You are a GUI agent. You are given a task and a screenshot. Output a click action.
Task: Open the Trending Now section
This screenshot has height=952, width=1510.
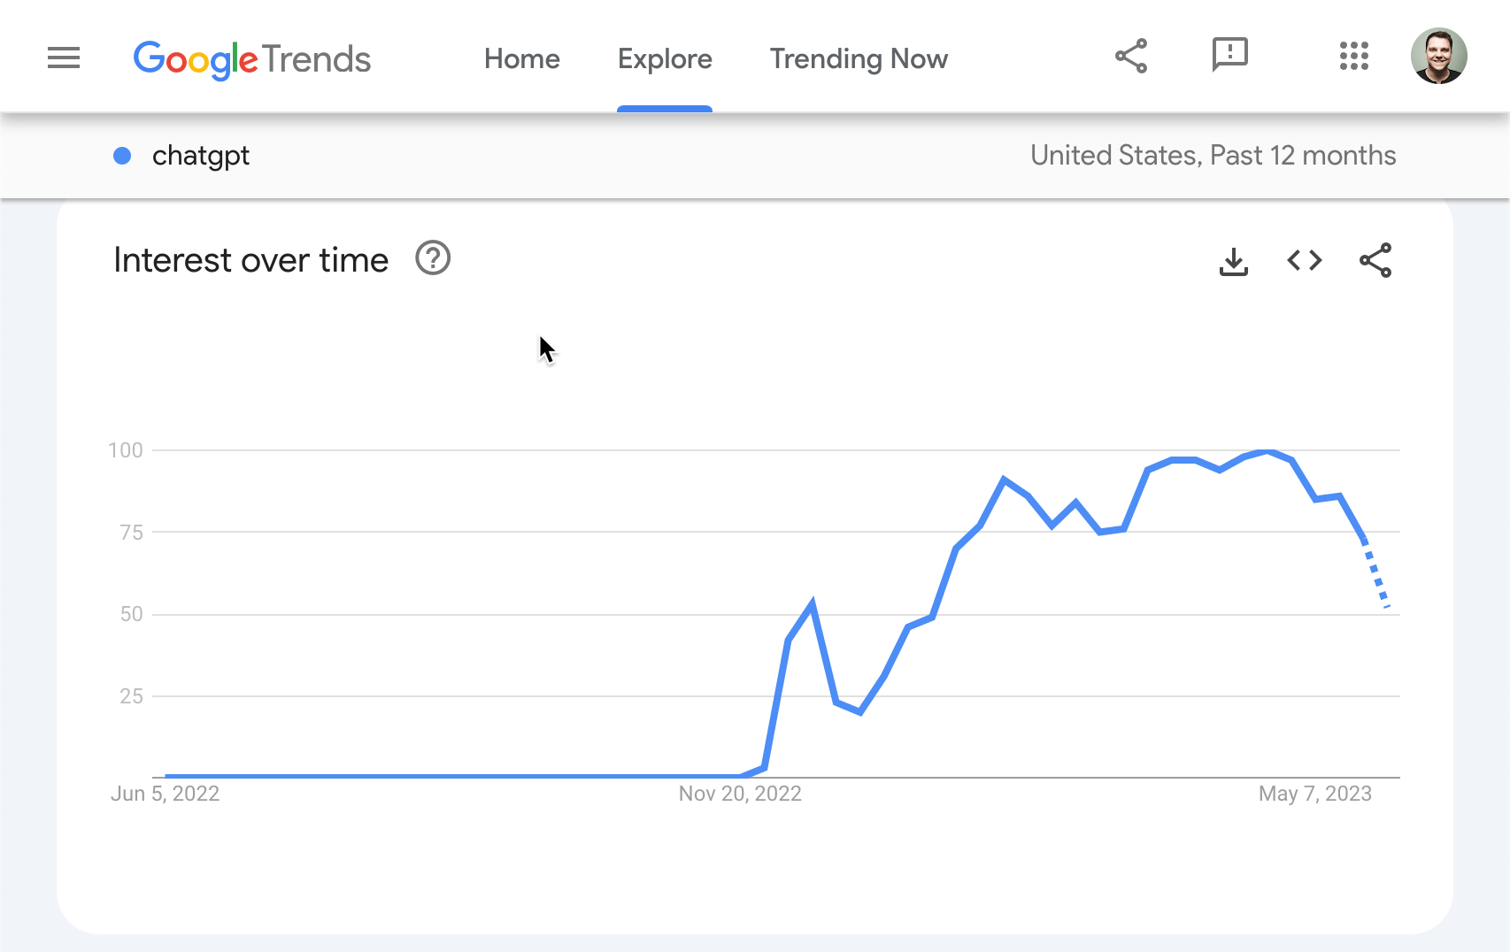pyautogui.click(x=858, y=58)
